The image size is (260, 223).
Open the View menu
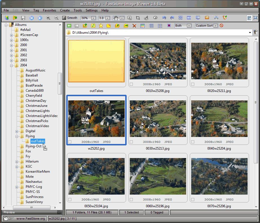click(x=26, y=10)
